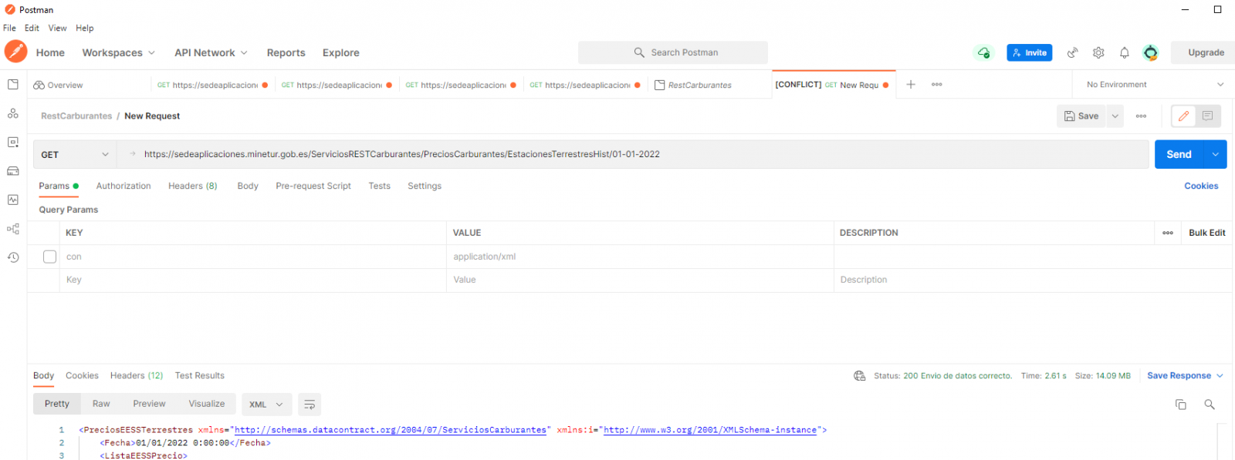Image resolution: width=1235 pixels, height=460 pixels.
Task: Open Explore in the header
Action: (x=341, y=52)
